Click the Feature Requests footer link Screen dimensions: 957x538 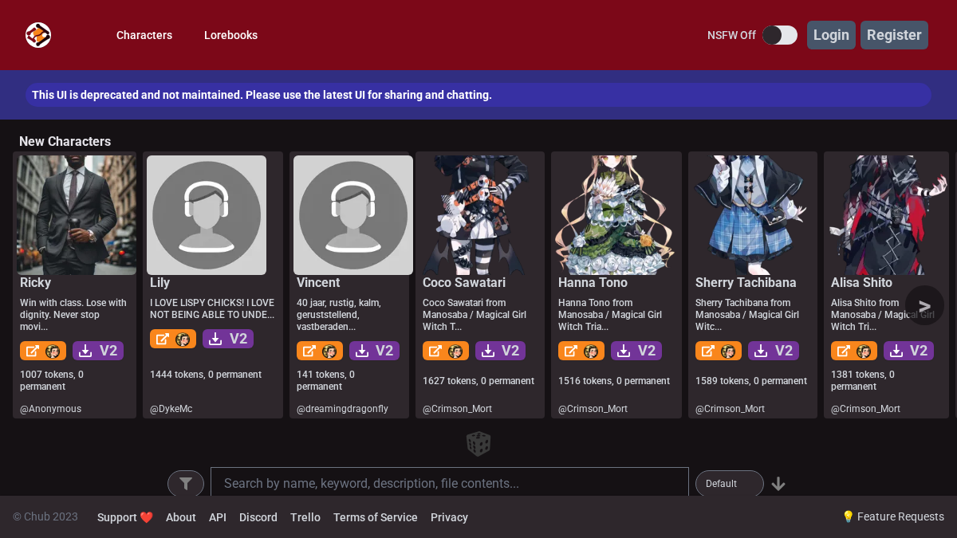(x=893, y=516)
